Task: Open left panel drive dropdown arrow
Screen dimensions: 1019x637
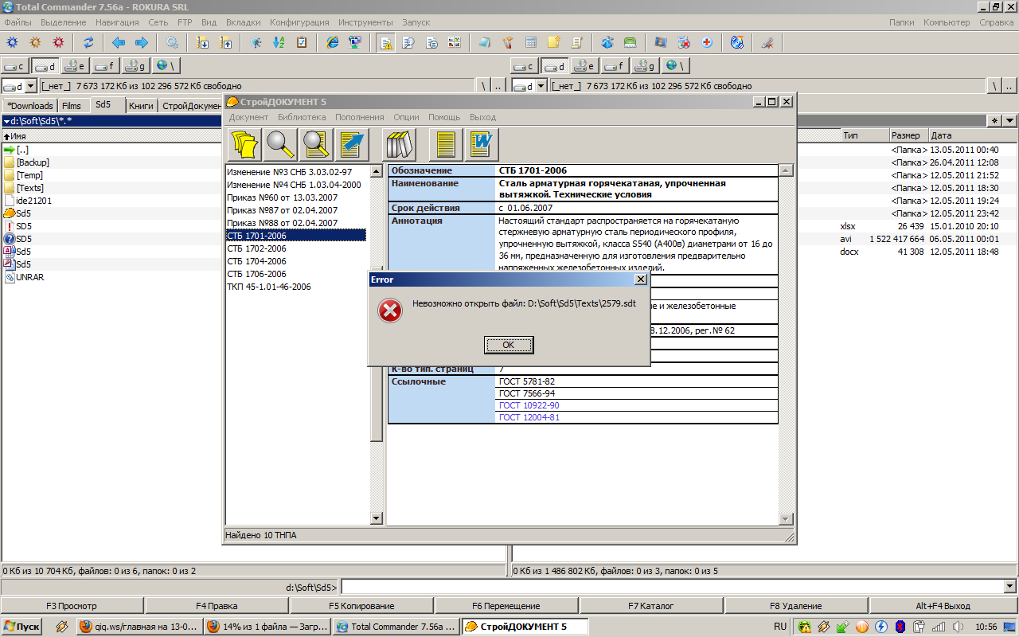Action: 31,86
